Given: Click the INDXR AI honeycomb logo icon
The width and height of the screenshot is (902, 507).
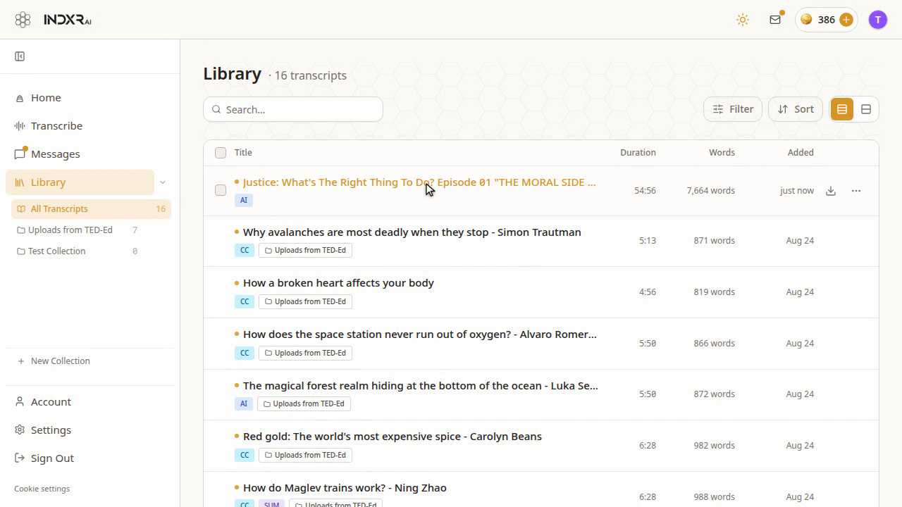Looking at the screenshot, I should tap(23, 20).
